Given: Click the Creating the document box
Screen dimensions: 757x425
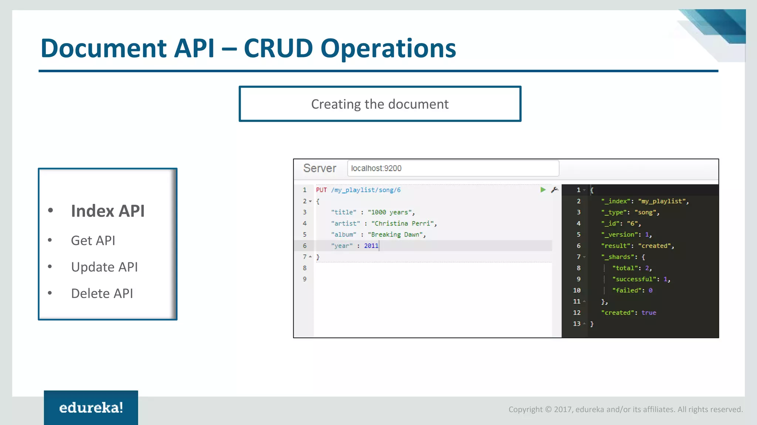Looking at the screenshot, I should [380, 104].
